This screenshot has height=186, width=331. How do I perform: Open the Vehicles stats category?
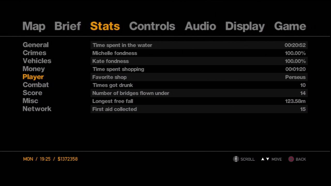click(x=37, y=61)
